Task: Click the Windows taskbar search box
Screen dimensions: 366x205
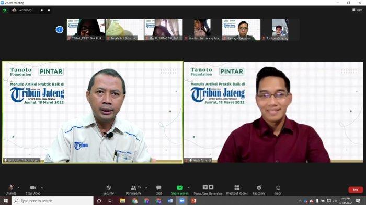Action: [52, 201]
